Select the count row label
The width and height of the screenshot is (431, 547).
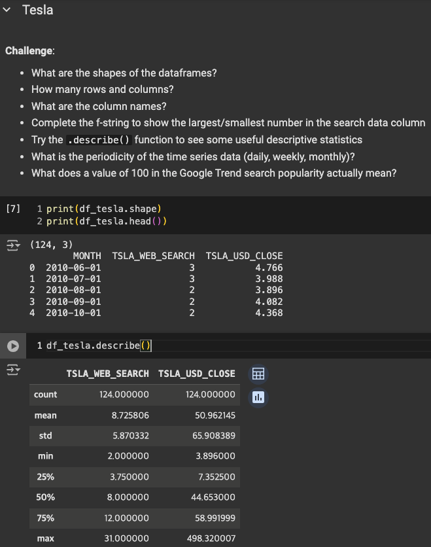[x=45, y=395]
